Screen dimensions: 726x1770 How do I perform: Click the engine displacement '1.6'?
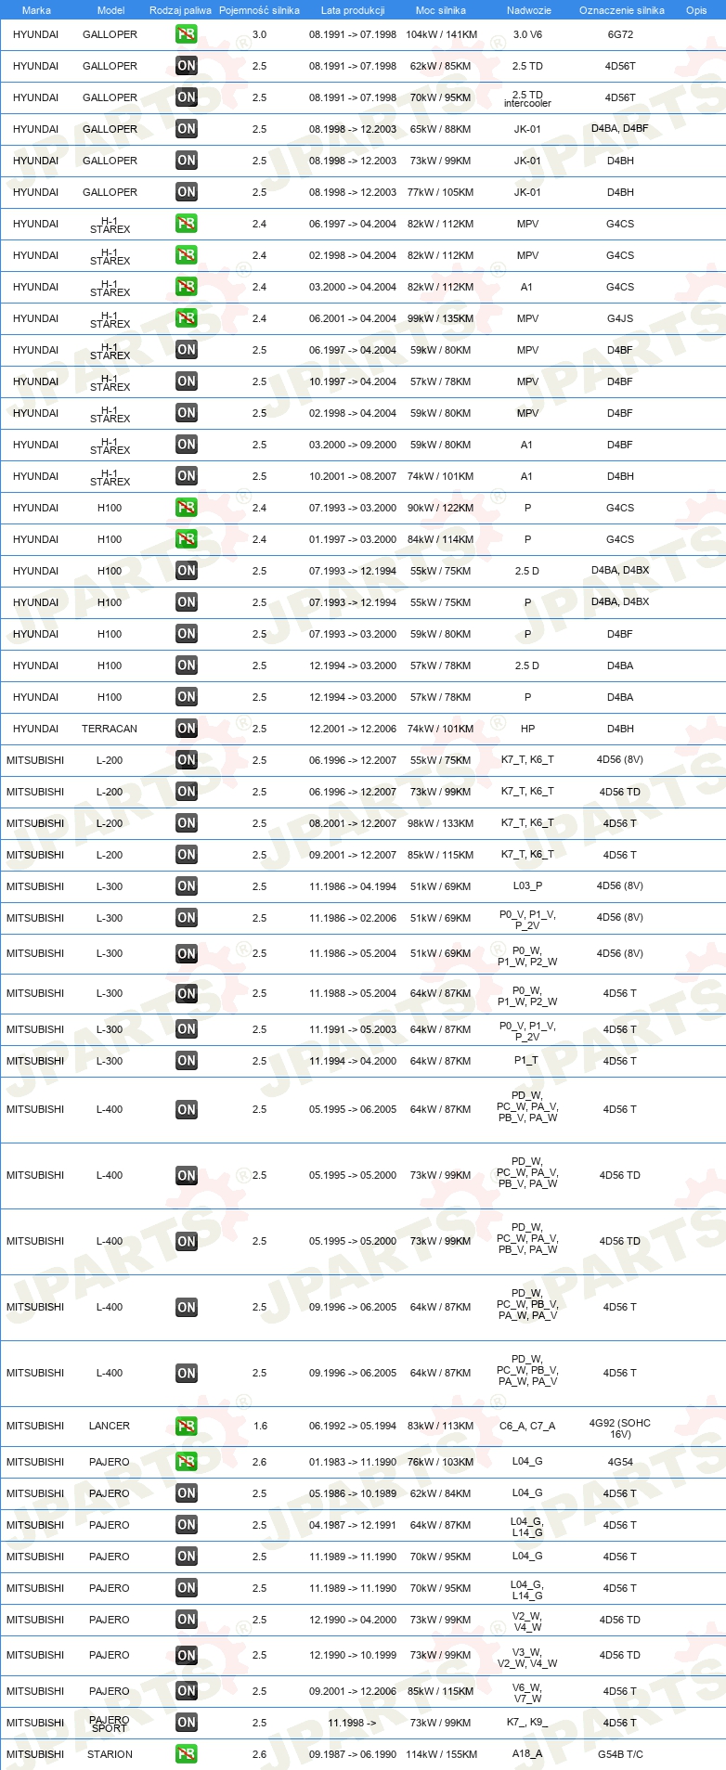259,1426
